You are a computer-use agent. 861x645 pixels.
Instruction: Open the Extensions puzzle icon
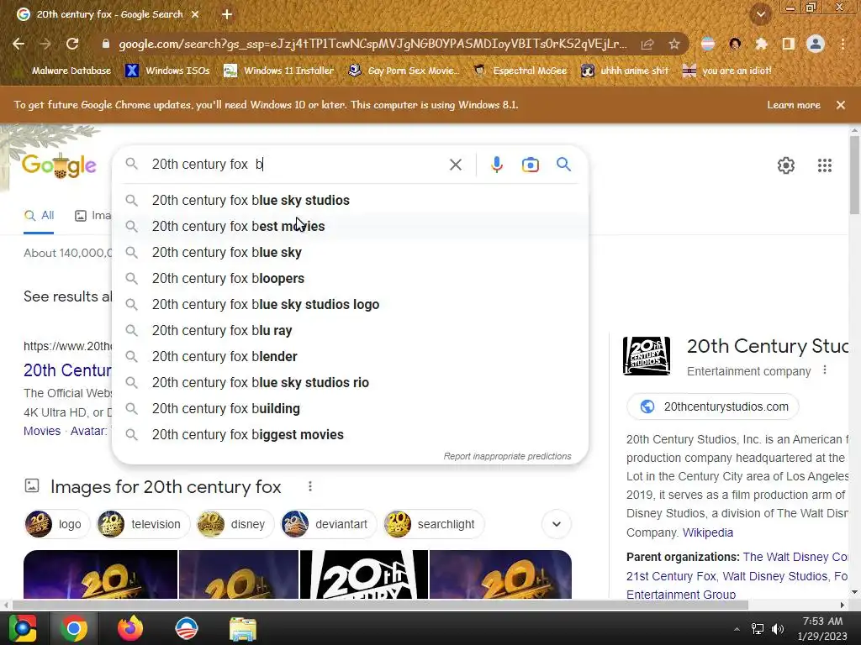coord(761,44)
